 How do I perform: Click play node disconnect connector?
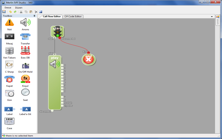52,111
